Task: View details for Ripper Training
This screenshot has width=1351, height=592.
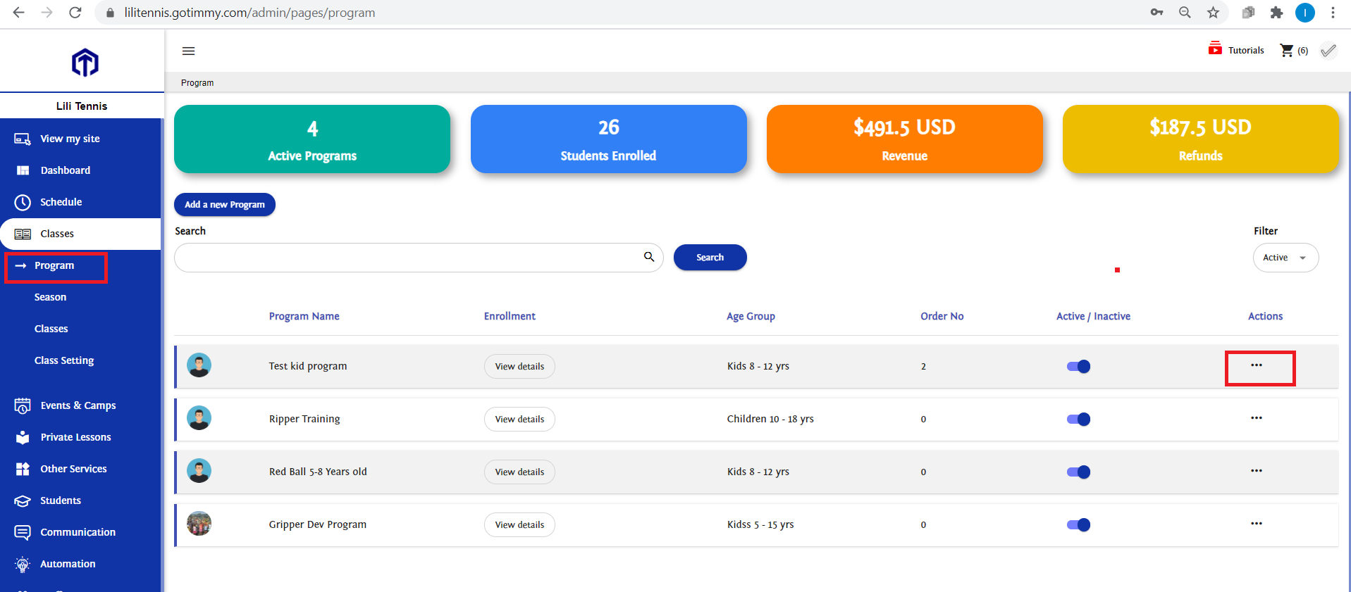Action: [x=519, y=419]
